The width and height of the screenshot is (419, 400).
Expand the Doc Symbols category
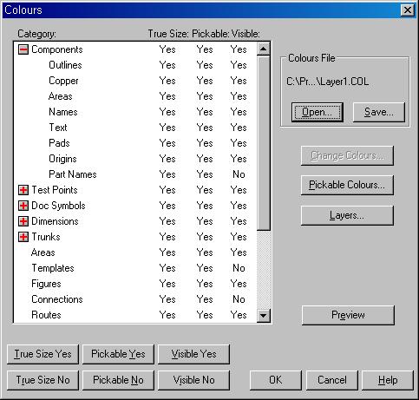click(23, 206)
